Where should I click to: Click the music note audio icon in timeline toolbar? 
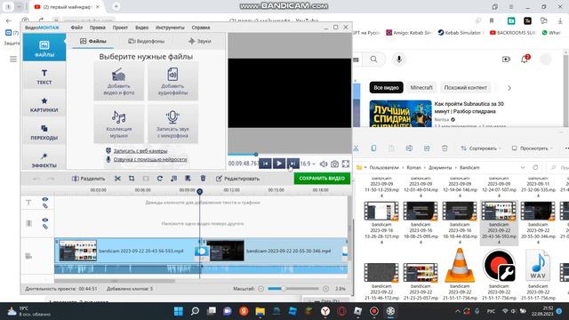pos(174,179)
